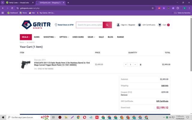Screen dimensions: 192x120
Task: Open the Extensions puzzle icon
Action: tap(178, 8)
